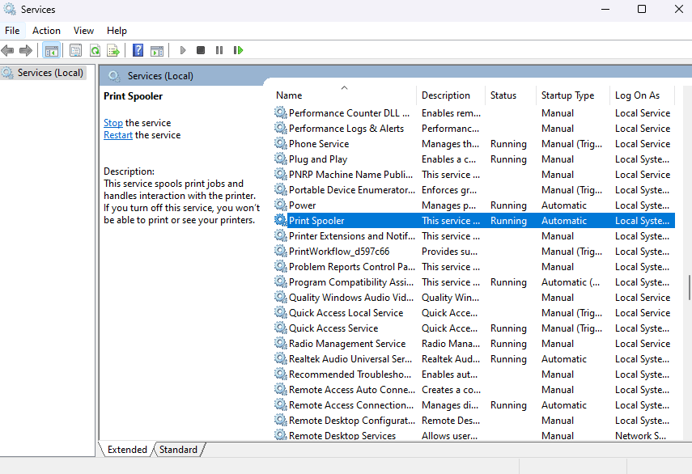Click the Forward arrow in toolbar
This screenshot has height=474, width=692.
click(x=26, y=50)
